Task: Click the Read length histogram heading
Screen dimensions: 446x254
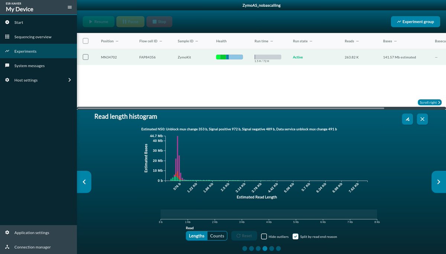Action: tap(126, 116)
